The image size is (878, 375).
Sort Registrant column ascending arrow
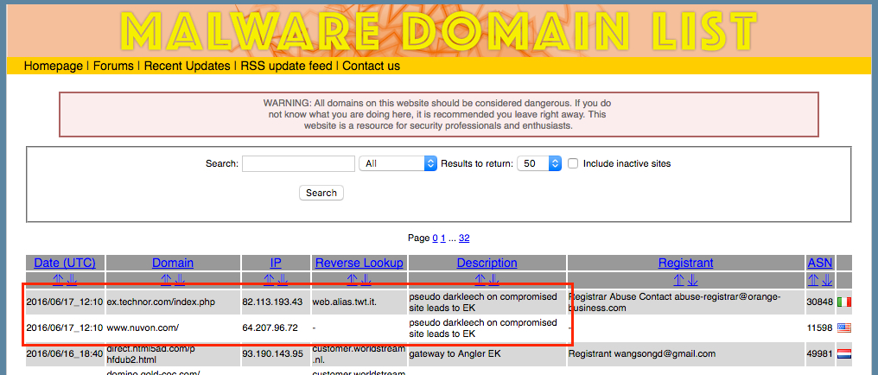tap(678, 280)
